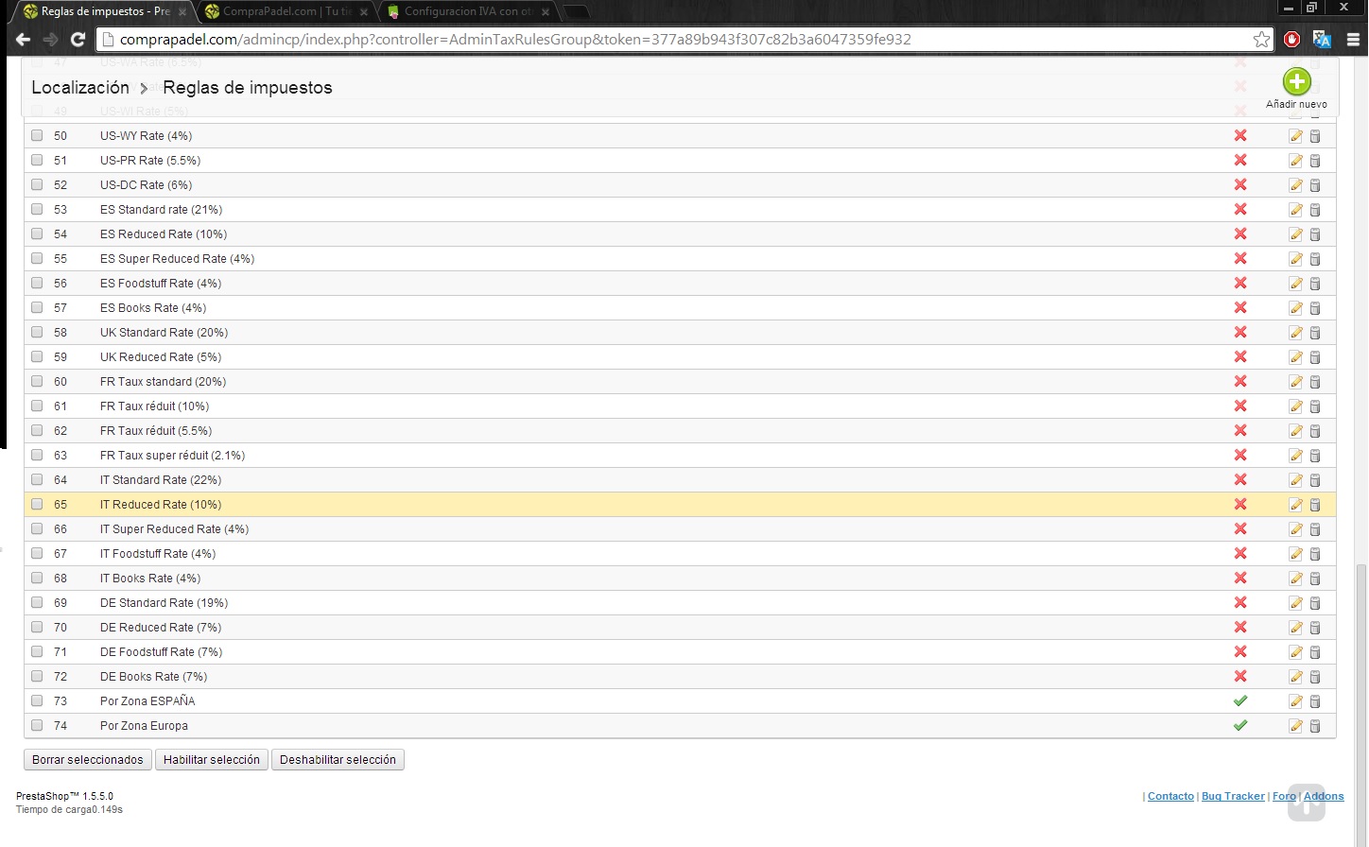Delete the ES Standard rate (21%) rule
Image resolution: width=1369 pixels, height=847 pixels.
coord(1315,210)
